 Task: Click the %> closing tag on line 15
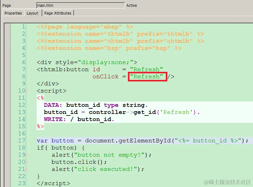(x=40, y=126)
